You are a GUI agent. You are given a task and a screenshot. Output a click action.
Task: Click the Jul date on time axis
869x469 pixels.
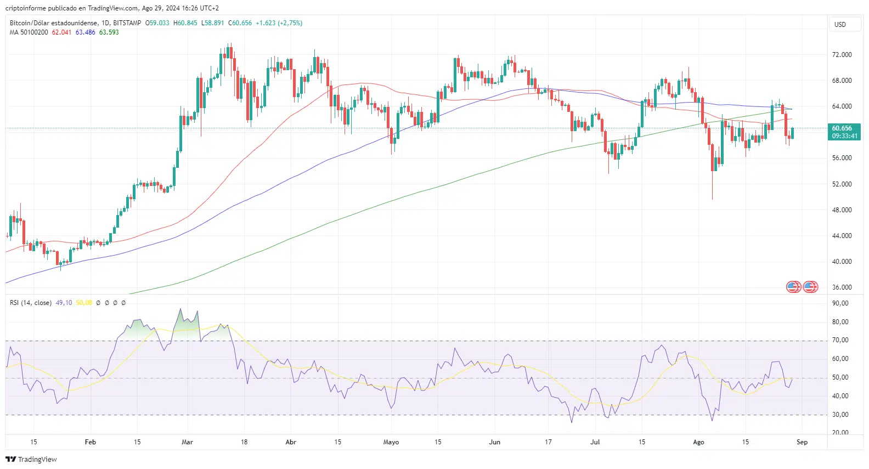point(595,442)
